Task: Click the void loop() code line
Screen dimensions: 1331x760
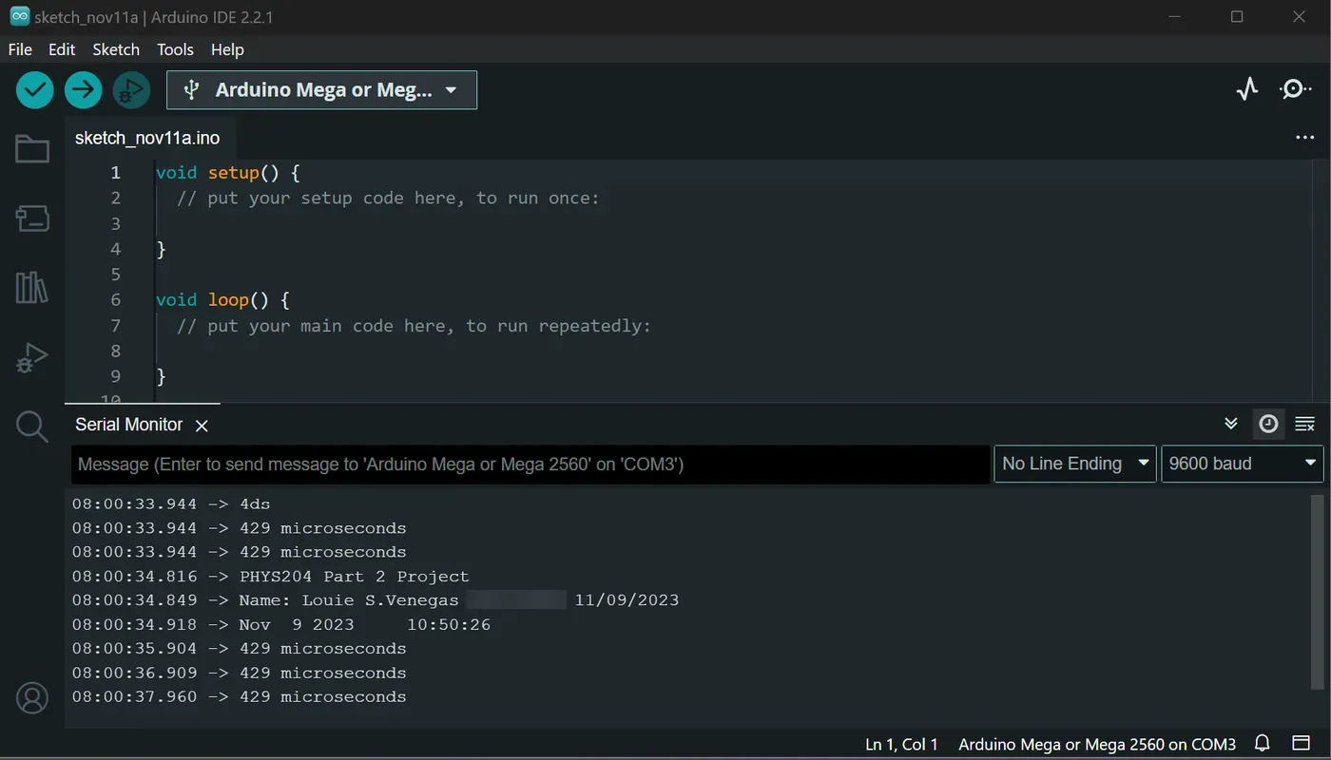Action: (x=222, y=300)
